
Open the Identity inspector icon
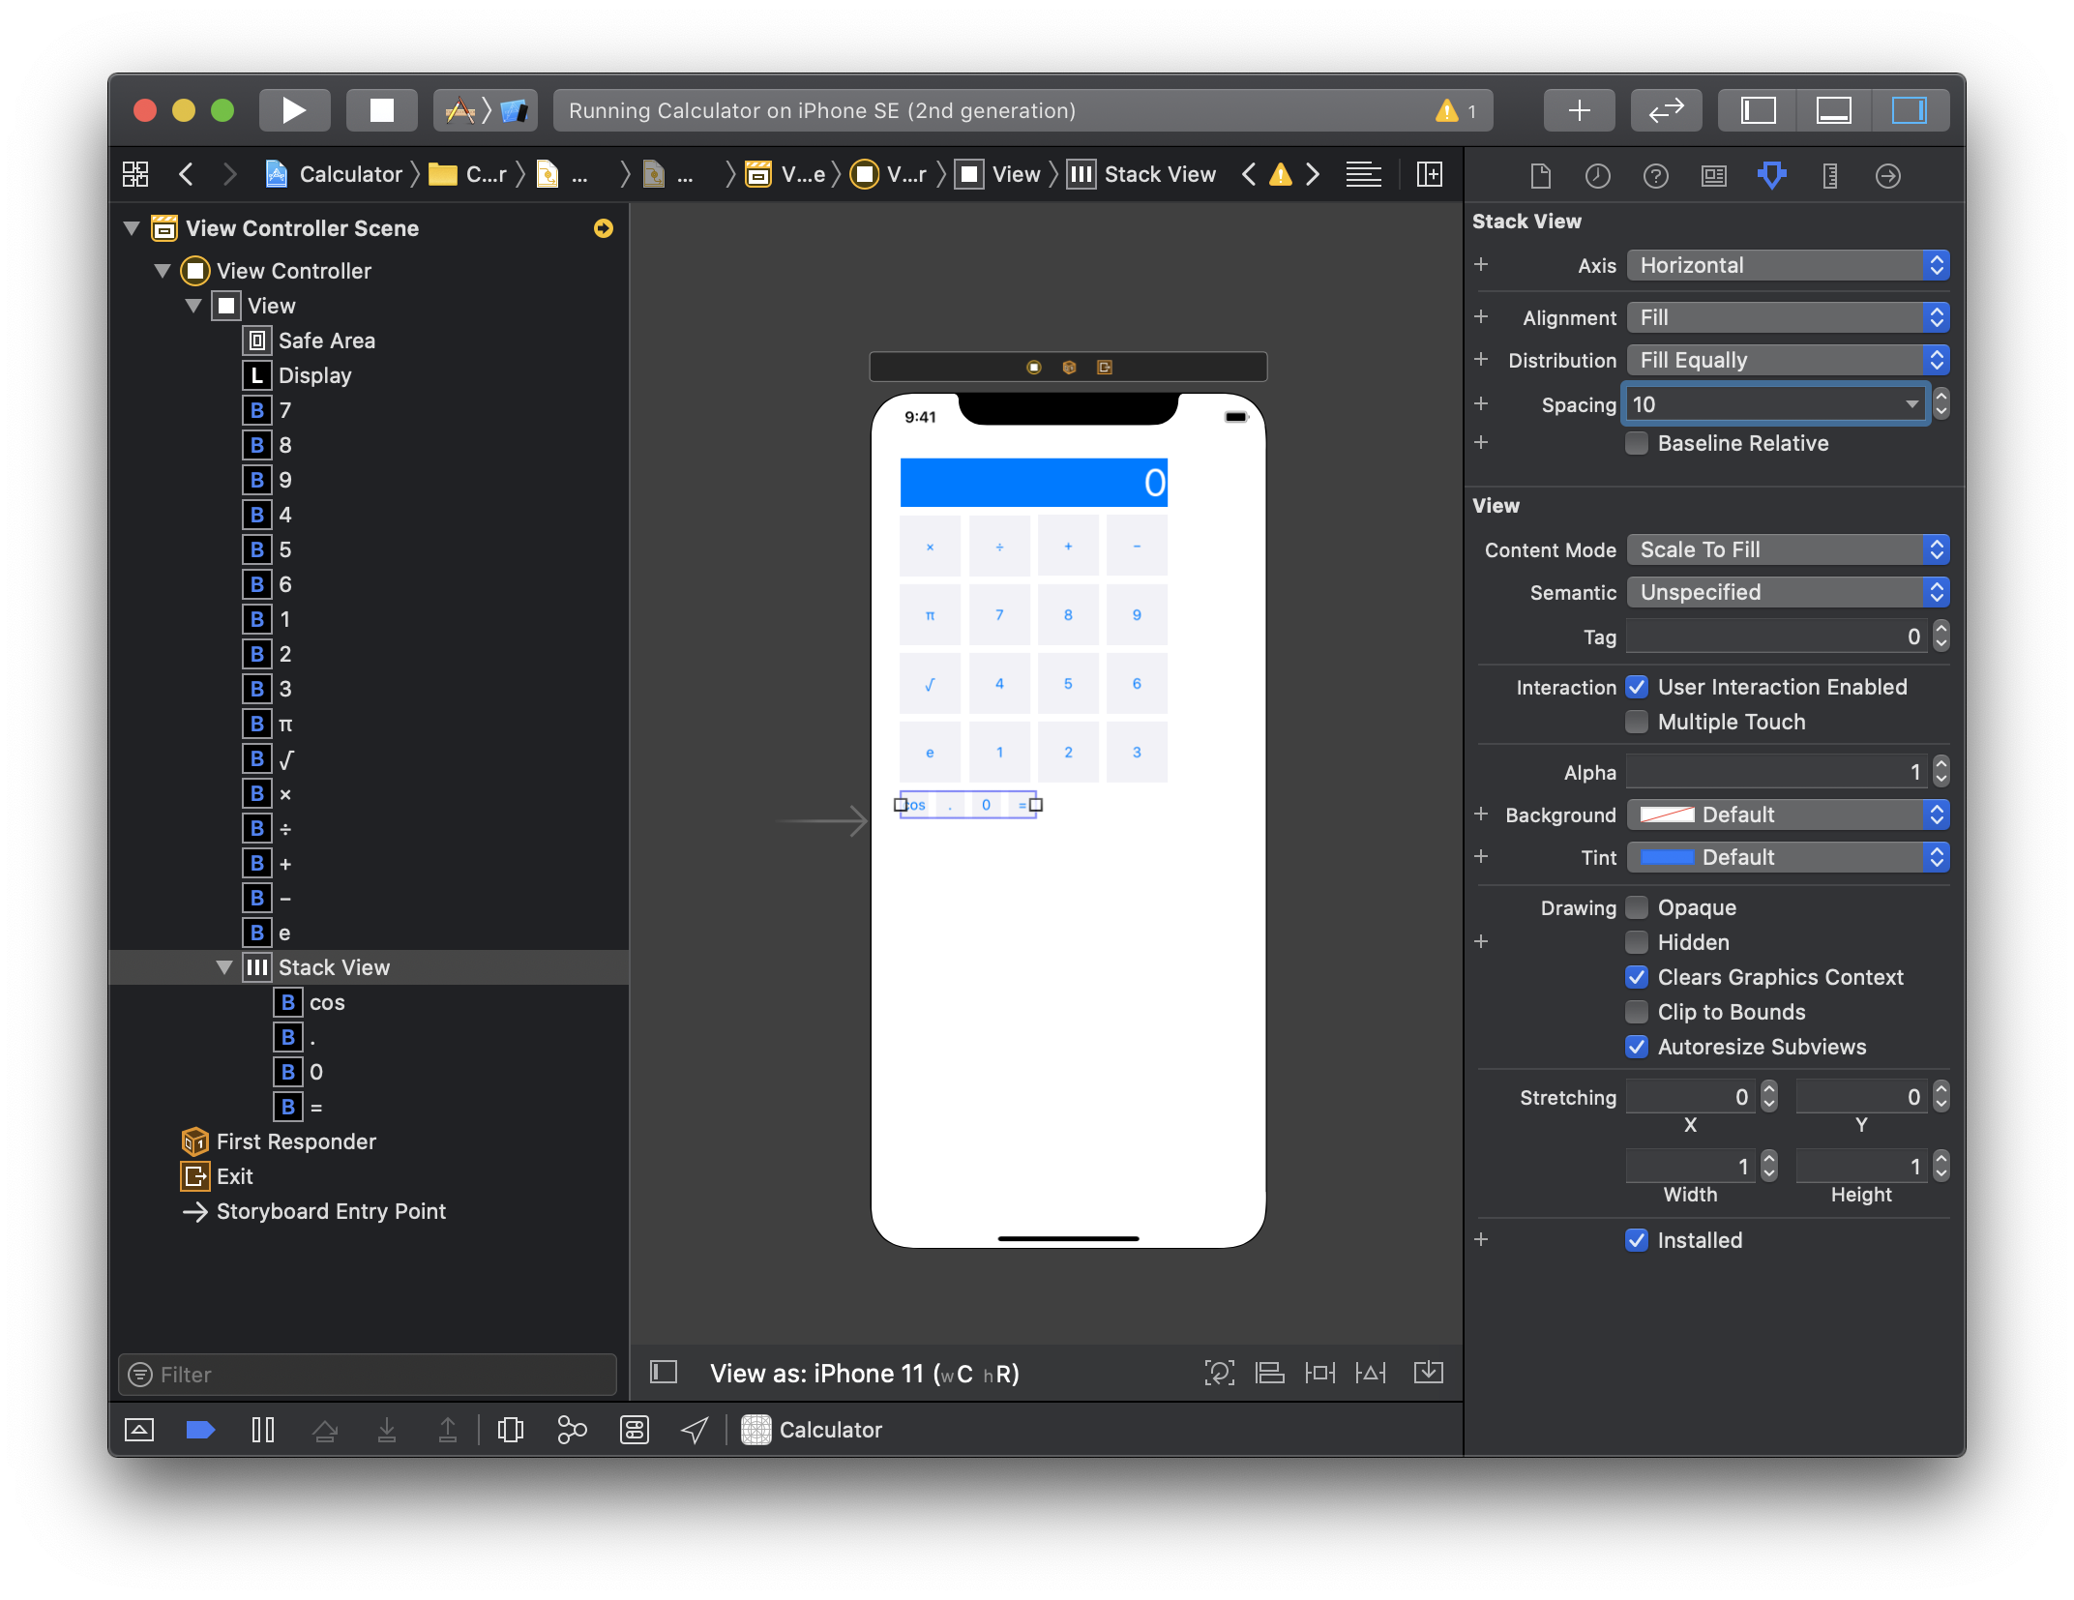coord(1713,176)
